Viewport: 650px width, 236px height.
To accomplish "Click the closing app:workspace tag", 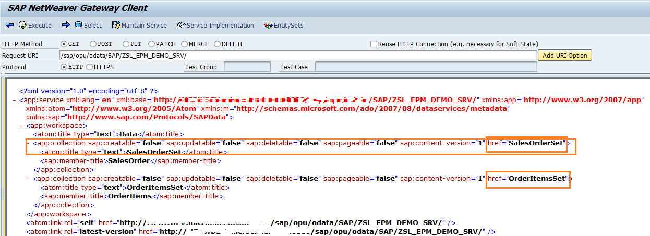I will (x=58, y=214).
